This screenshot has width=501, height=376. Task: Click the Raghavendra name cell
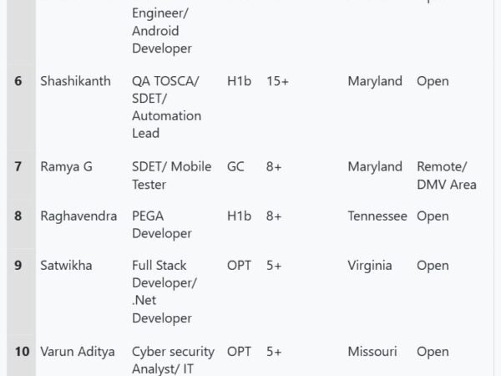[x=78, y=216]
